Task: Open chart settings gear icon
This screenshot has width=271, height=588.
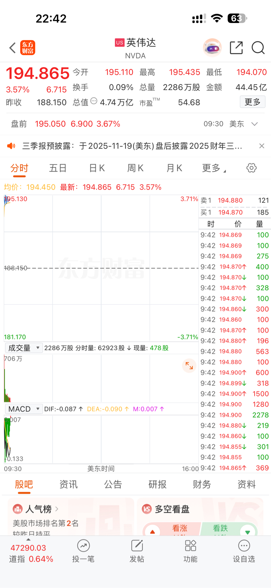Action: [x=252, y=168]
